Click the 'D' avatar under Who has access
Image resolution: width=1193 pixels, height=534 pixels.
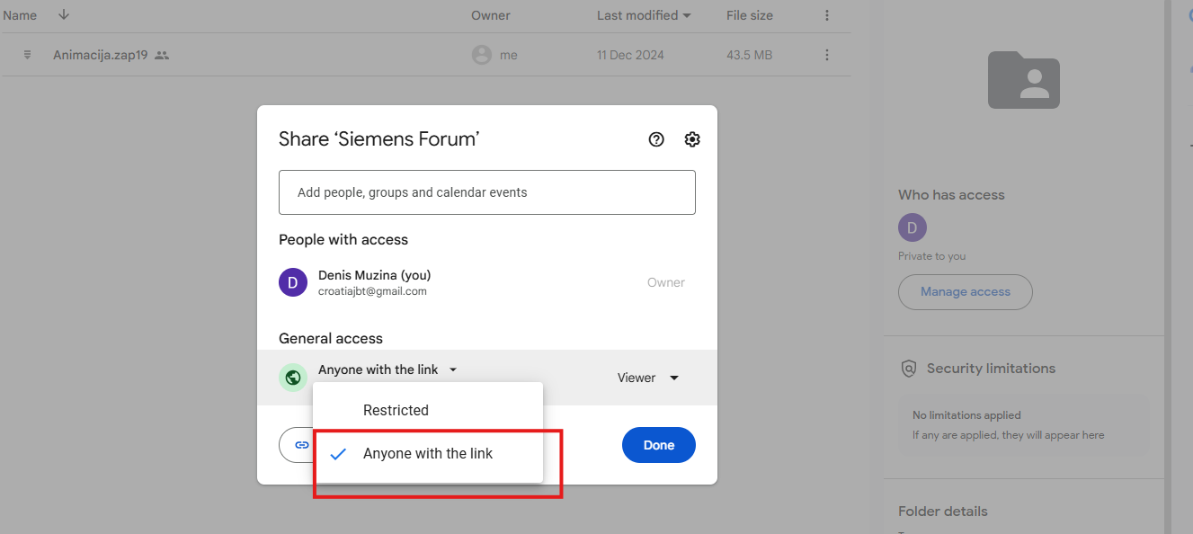click(913, 227)
